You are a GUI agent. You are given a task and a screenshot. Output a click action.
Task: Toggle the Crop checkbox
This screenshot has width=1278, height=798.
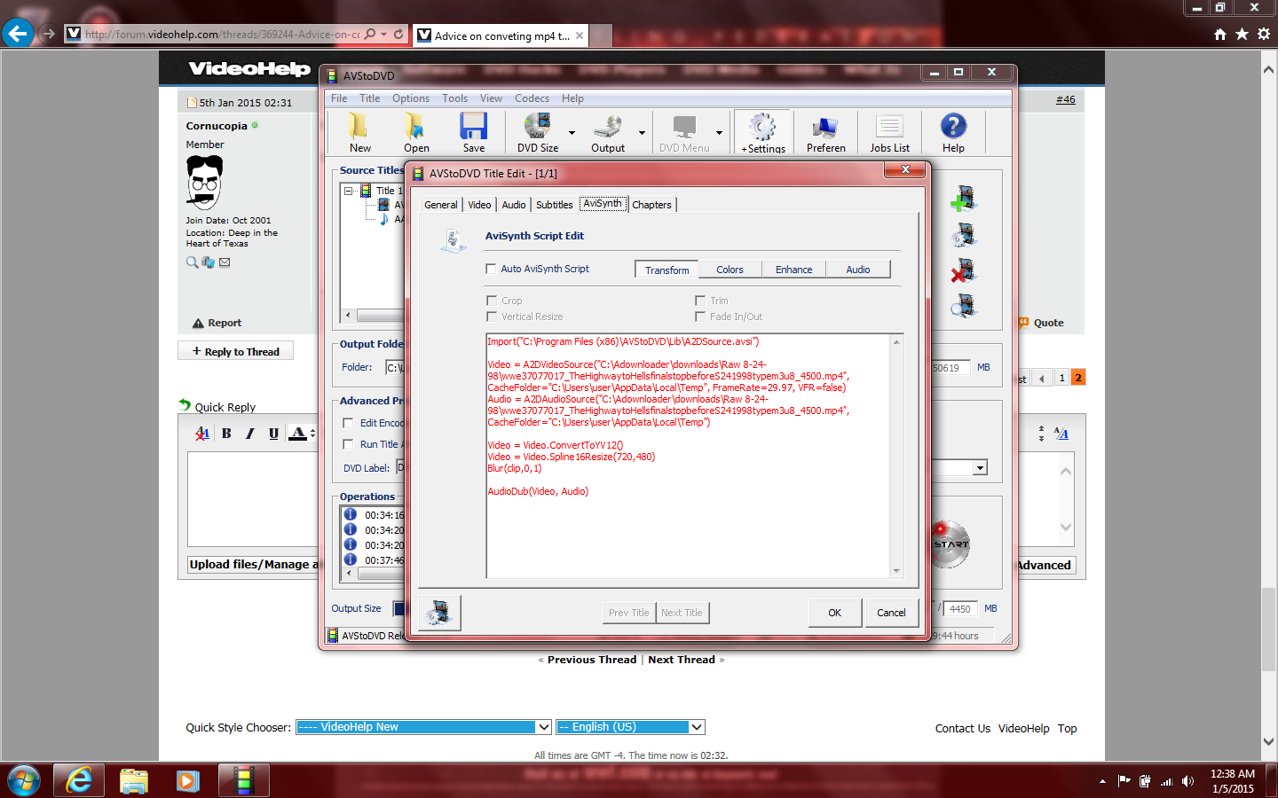(x=491, y=301)
